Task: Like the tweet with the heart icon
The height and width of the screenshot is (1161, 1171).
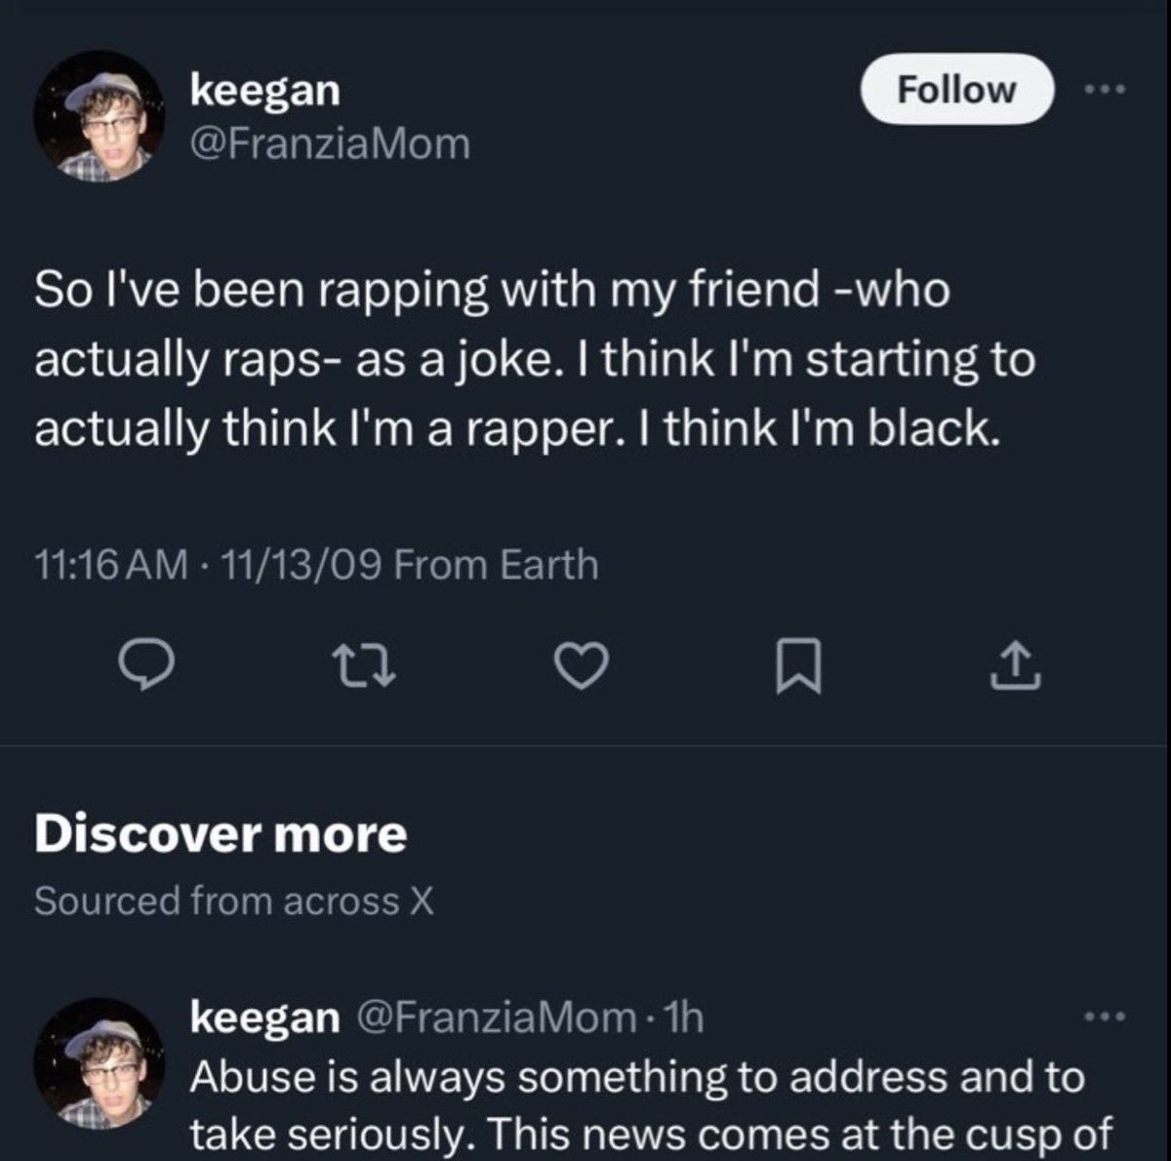Action: 583,668
